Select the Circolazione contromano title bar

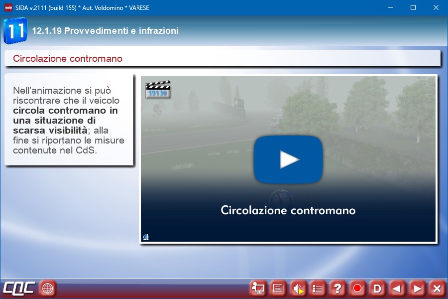pos(222,58)
